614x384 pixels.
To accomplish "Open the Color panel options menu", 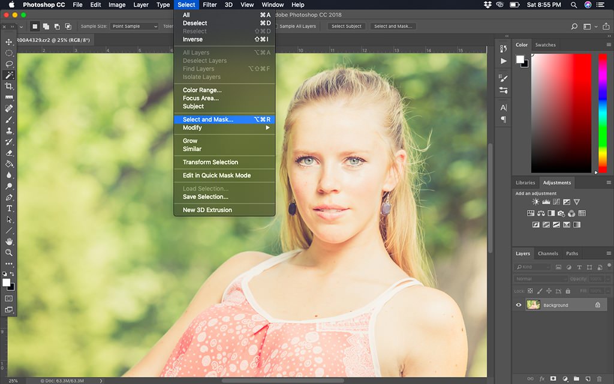I will coord(609,44).
